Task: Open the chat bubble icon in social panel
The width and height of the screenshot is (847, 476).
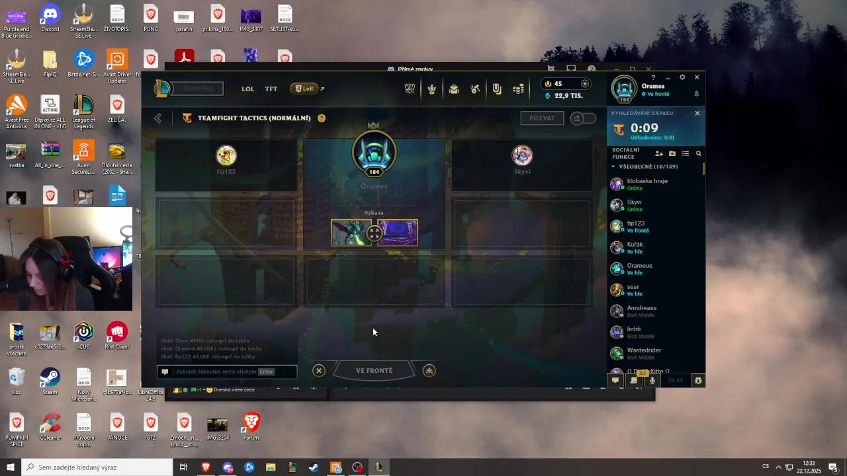Action: (615, 380)
